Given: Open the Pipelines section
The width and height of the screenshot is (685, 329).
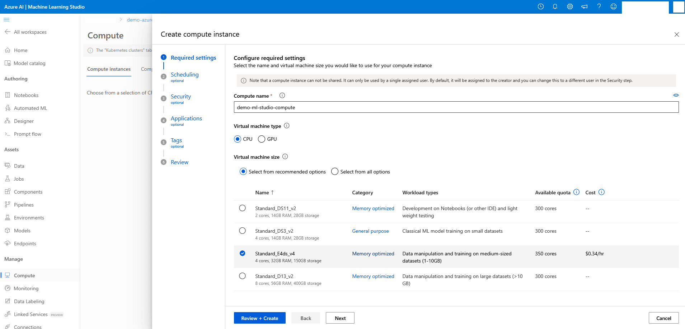Looking at the screenshot, I should pyautogui.click(x=23, y=204).
